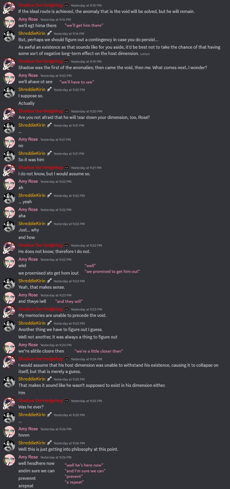Click the message "My memories are unable to precede the void."
The height and width of the screenshot is (489, 230).
[62, 315]
